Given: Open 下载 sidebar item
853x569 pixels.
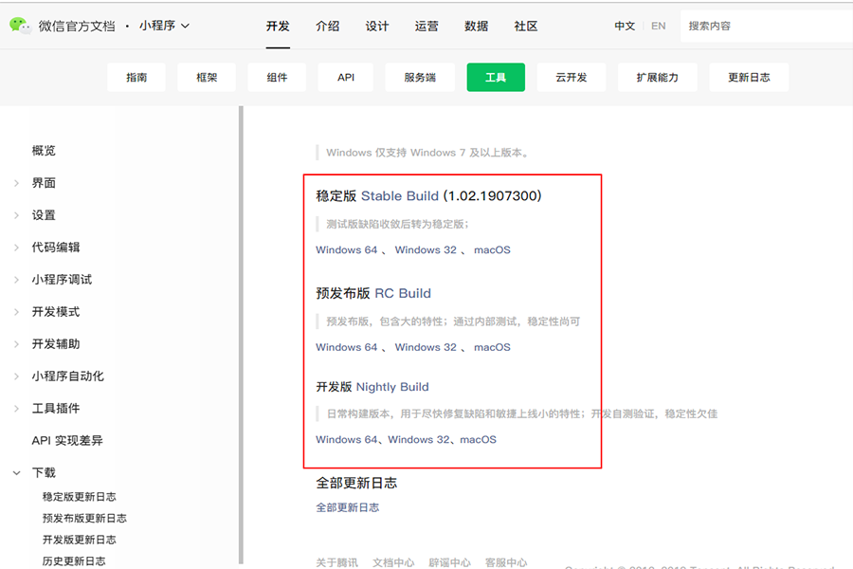Looking at the screenshot, I should [x=44, y=472].
